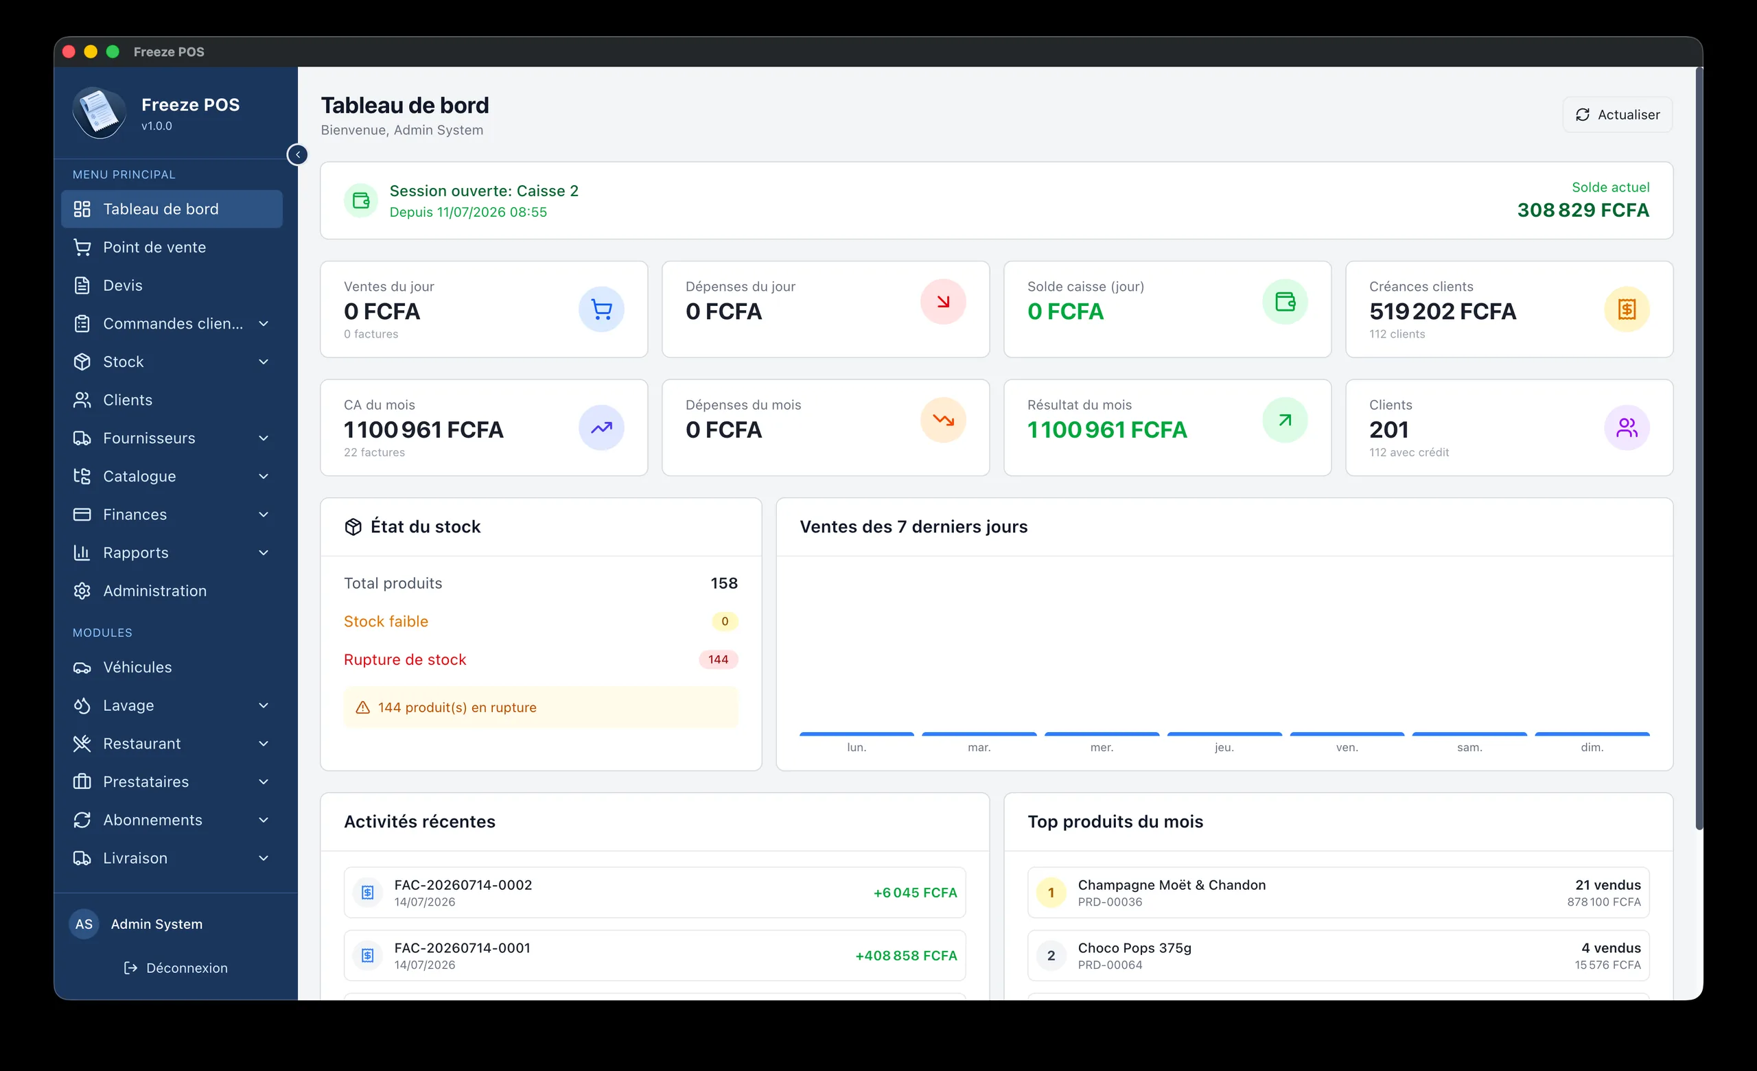Viewport: 1757px width, 1071px height.
Task: Expand the Finances submenu chevron
Action: [x=264, y=514]
